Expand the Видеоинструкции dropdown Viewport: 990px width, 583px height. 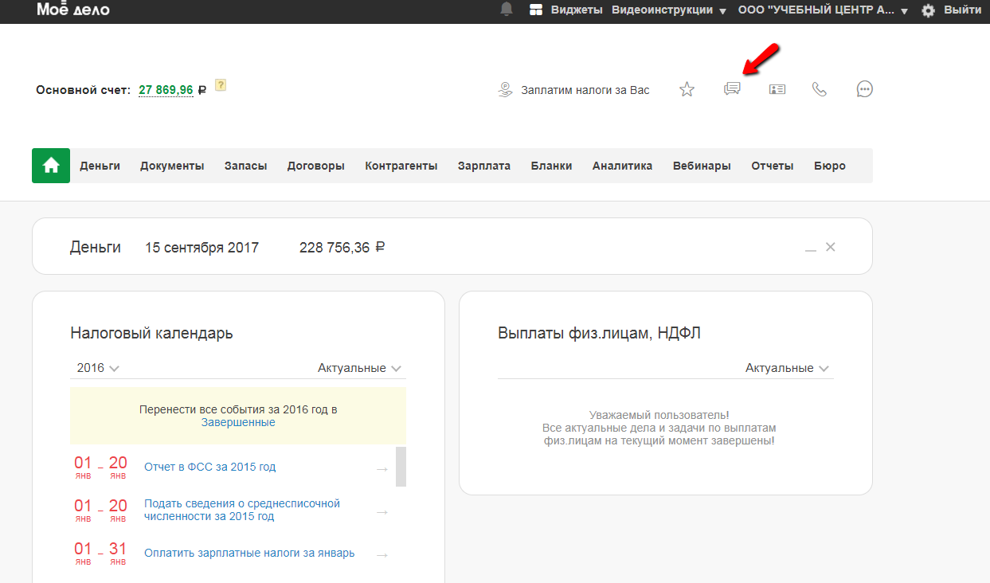pos(669,10)
